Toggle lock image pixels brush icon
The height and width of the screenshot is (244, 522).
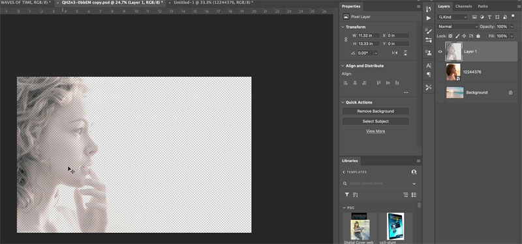[457, 36]
